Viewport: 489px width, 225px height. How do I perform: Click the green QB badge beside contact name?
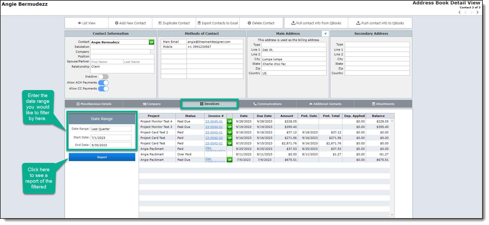pyautogui.click(x=151, y=42)
